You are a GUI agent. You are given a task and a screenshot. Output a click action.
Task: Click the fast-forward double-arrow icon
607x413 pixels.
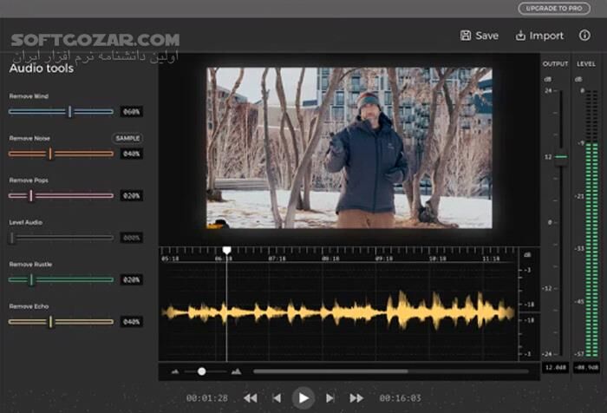point(356,397)
